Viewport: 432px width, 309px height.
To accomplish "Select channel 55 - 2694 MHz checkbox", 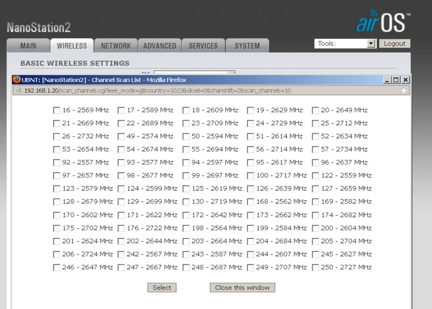I will 186,150.
